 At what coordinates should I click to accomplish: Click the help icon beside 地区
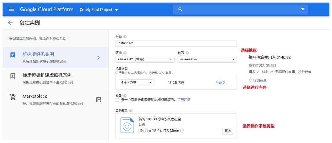click(187, 53)
